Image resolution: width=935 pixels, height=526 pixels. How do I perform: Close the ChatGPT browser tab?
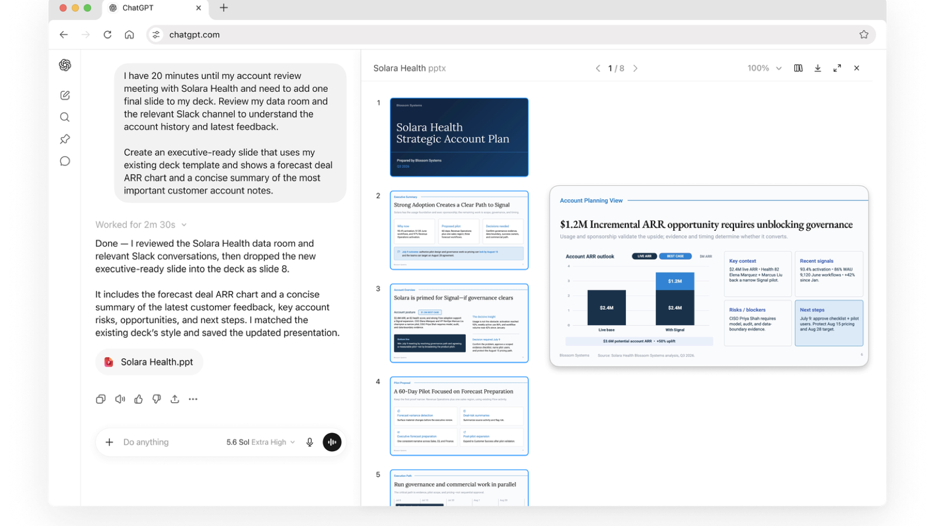[x=199, y=8]
